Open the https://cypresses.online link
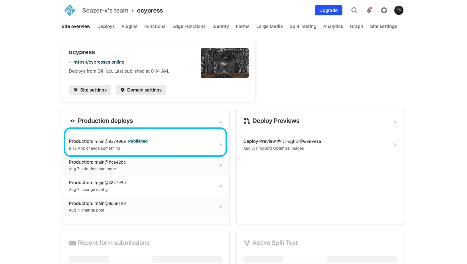This screenshot has width=467, height=264. tap(99, 62)
